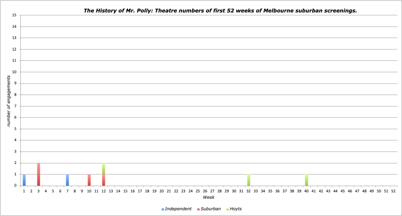Select the green bar at week 32
This screenshot has height=216, width=402.
(x=249, y=180)
